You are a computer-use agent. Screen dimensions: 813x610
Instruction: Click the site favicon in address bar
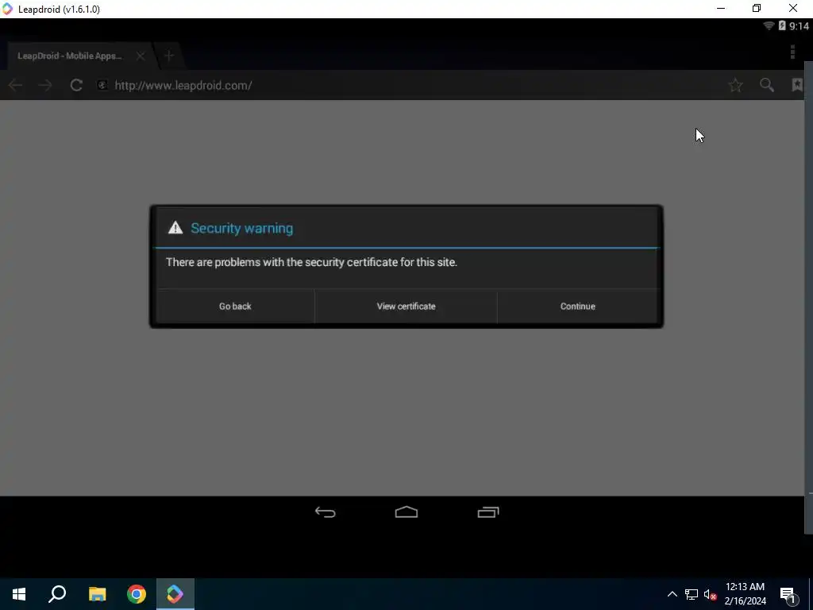tap(102, 85)
